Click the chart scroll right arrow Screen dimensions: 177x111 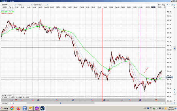click(161, 103)
